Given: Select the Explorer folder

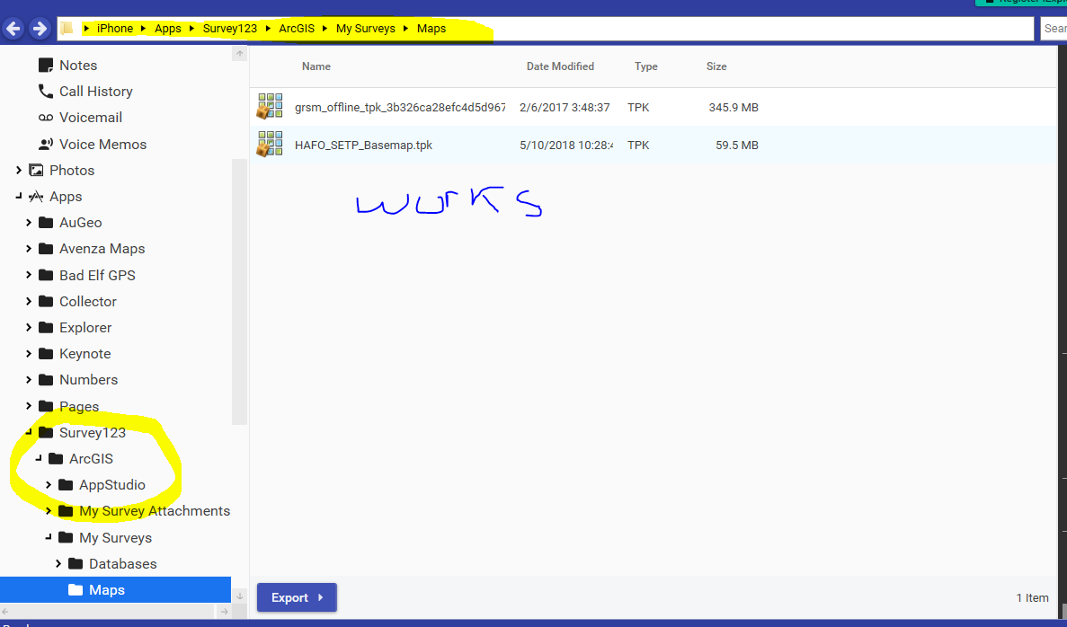Looking at the screenshot, I should pyautogui.click(x=85, y=328).
